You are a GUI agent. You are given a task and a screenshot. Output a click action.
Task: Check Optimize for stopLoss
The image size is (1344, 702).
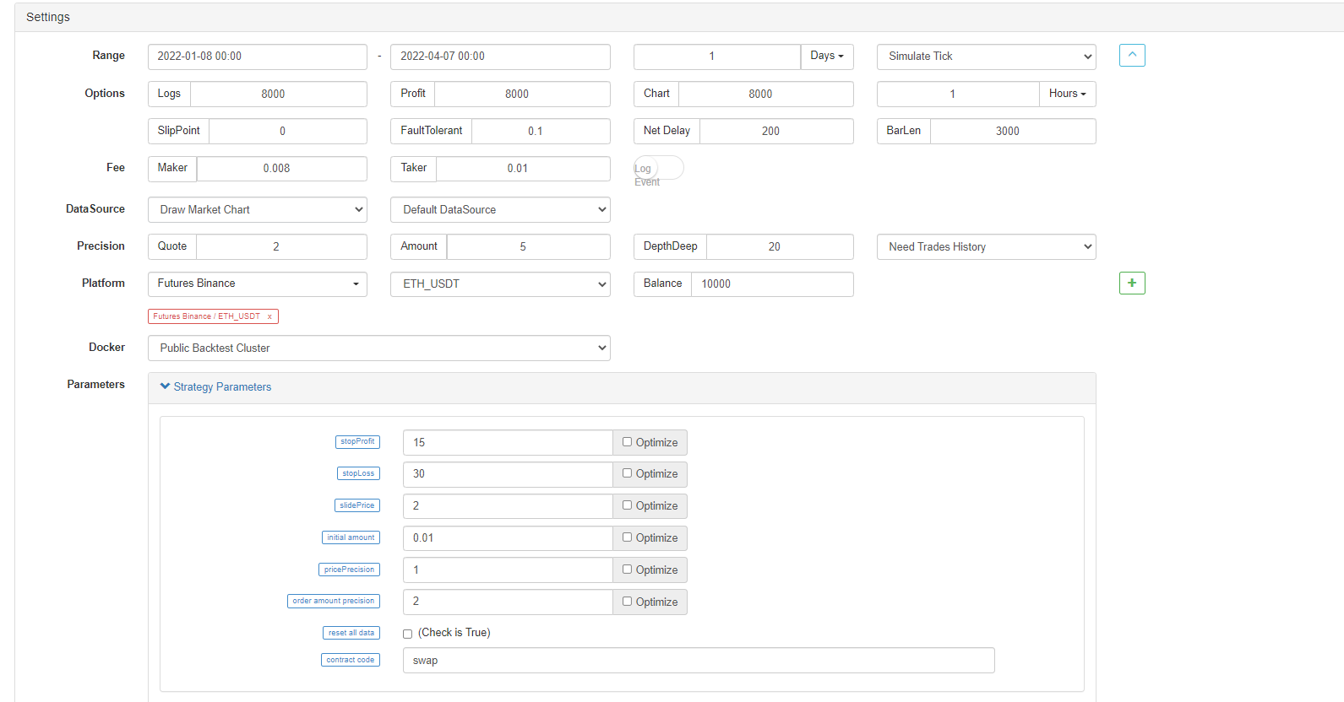(628, 473)
